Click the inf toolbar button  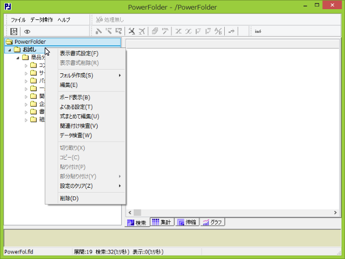[258, 31]
